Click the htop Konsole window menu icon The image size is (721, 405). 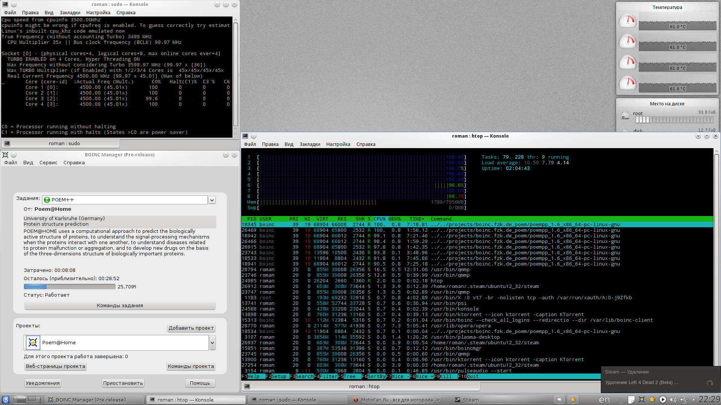tap(245, 136)
